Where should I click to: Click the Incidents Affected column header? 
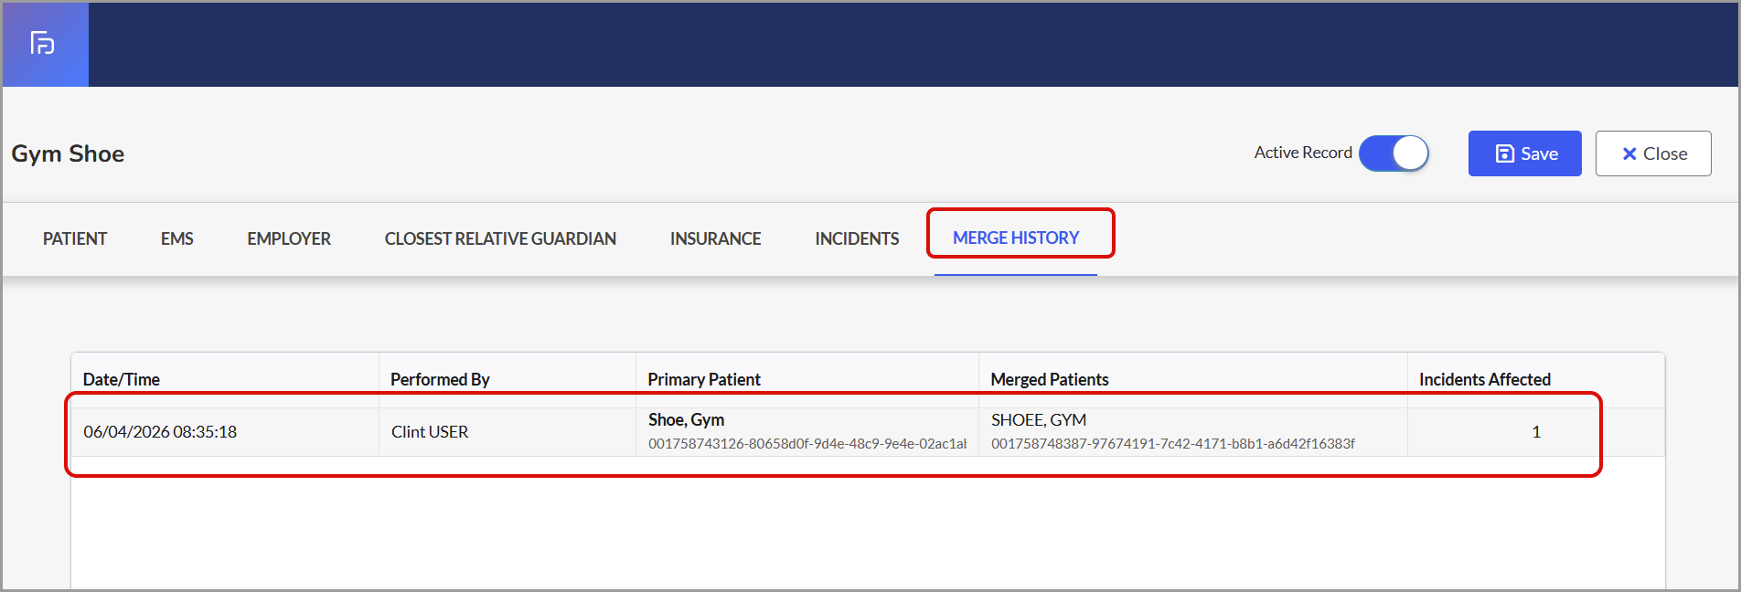1485,379
